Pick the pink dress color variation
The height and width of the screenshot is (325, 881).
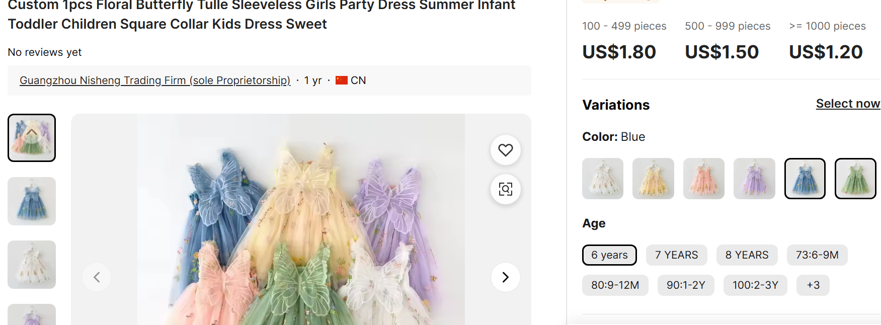pos(703,179)
